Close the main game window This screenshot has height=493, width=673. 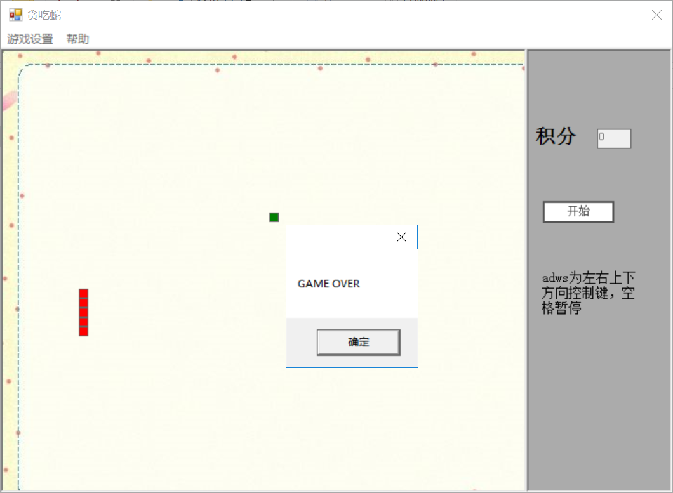(656, 14)
